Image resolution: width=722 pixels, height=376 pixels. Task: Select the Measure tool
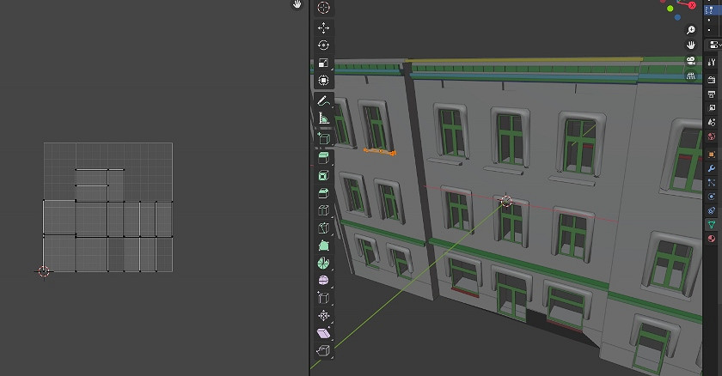click(324, 118)
